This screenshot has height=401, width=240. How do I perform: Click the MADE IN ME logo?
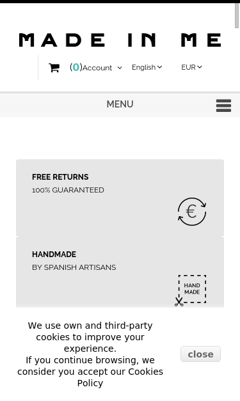pos(120,40)
